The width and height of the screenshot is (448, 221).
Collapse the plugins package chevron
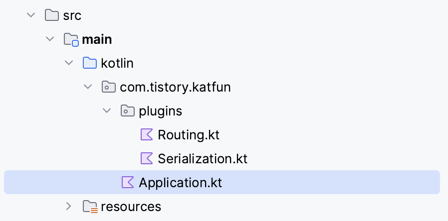point(107,110)
